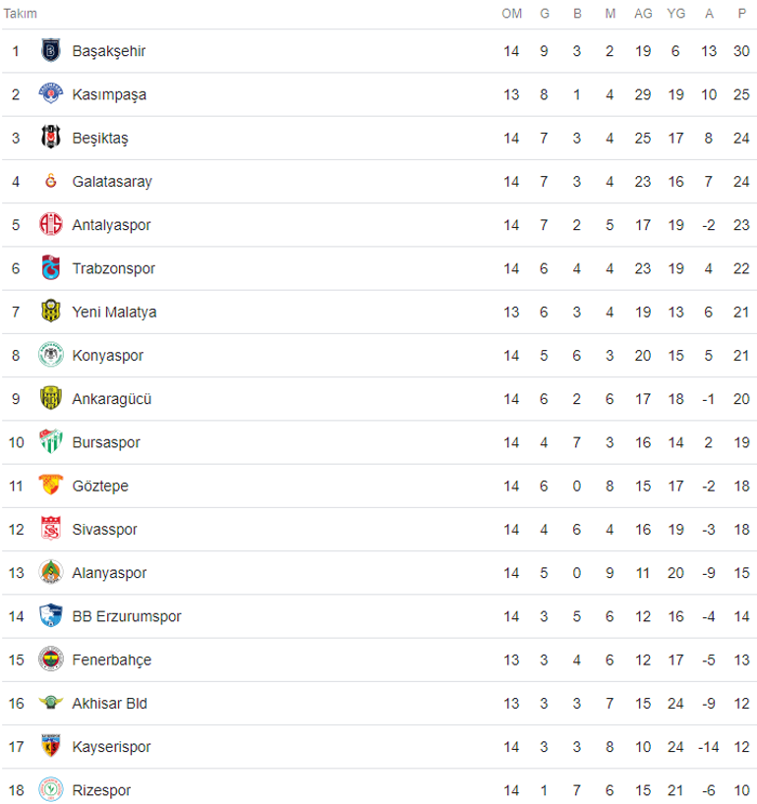
Task: Click the Göztepe team badge
Action: point(49,486)
